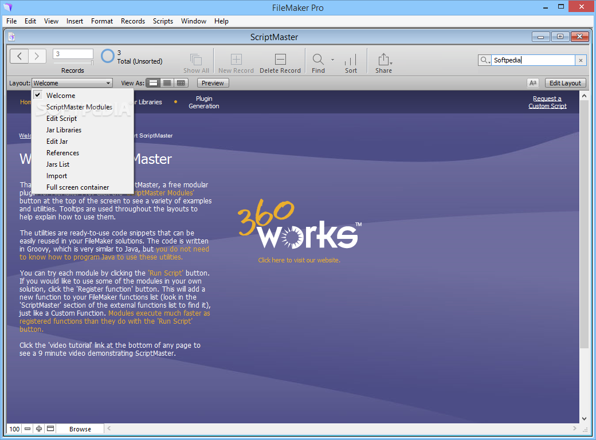The image size is (596, 440).
Task: Open the mode popup showing Browse
Action: click(x=80, y=429)
